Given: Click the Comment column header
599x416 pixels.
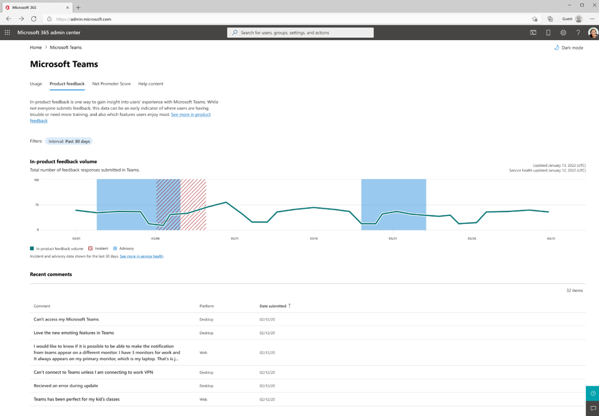Looking at the screenshot, I should [x=41, y=306].
